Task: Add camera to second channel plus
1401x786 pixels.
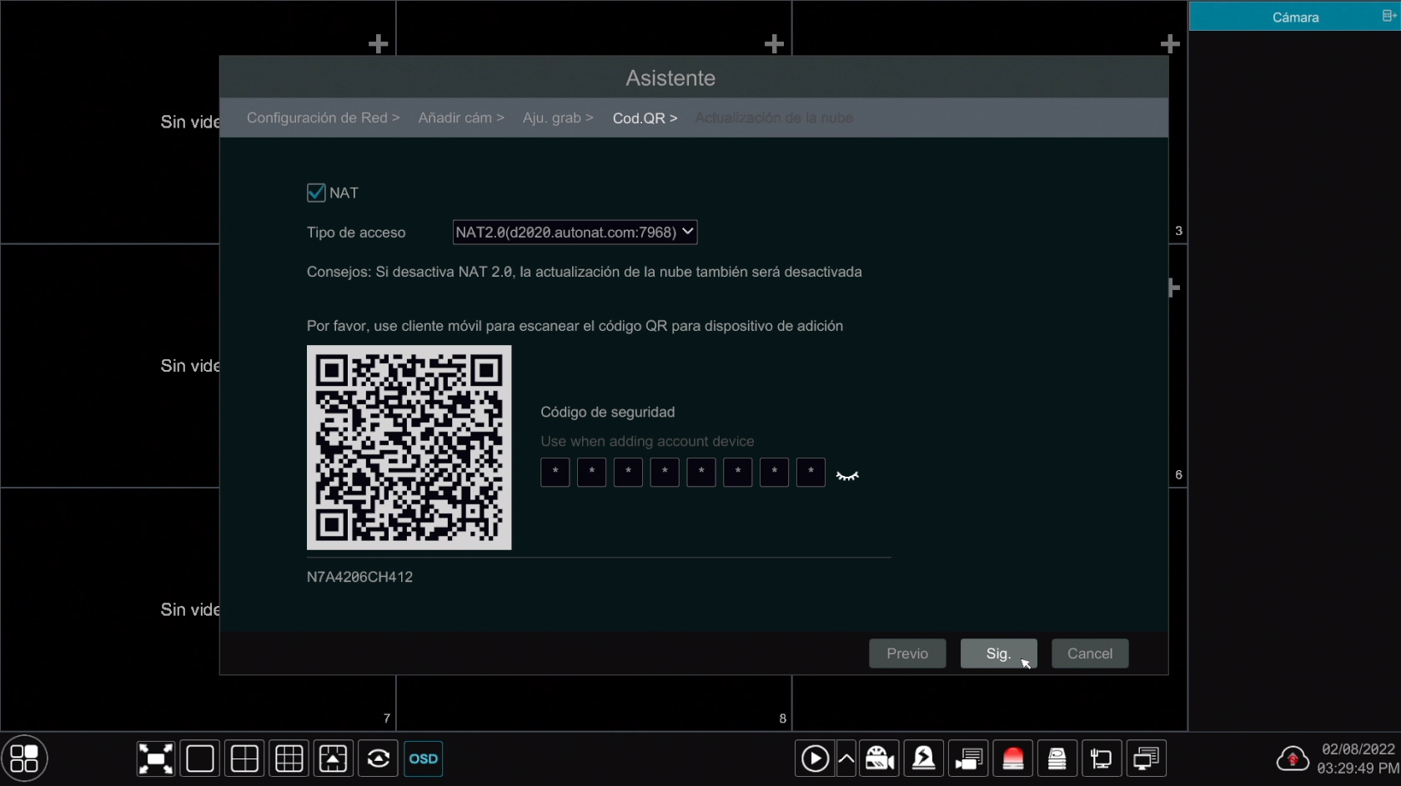Action: pos(774,44)
